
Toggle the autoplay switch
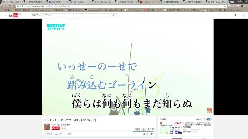pos(209,119)
